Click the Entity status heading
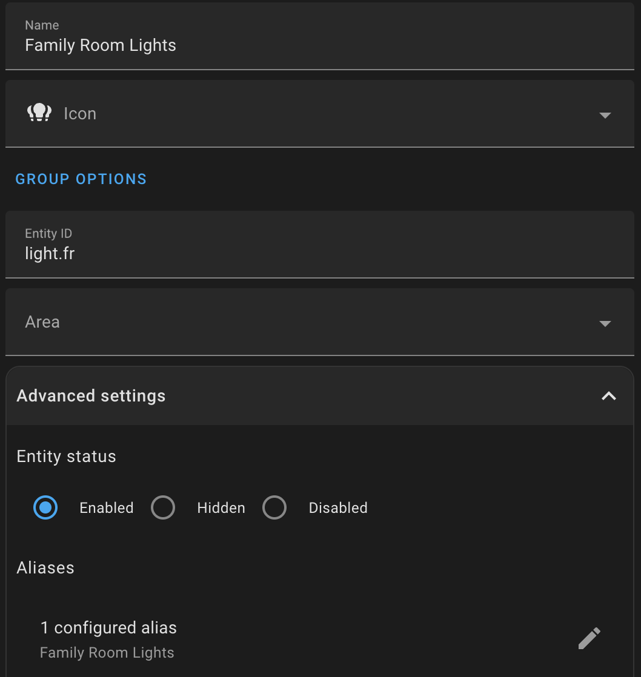The width and height of the screenshot is (641, 677). pyautogui.click(x=66, y=456)
